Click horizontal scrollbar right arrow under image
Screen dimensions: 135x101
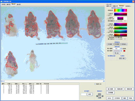pyautogui.click(x=104, y=81)
